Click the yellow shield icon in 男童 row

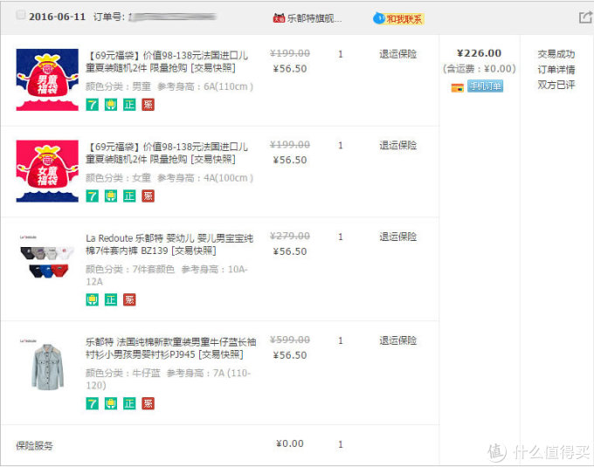pos(111,105)
